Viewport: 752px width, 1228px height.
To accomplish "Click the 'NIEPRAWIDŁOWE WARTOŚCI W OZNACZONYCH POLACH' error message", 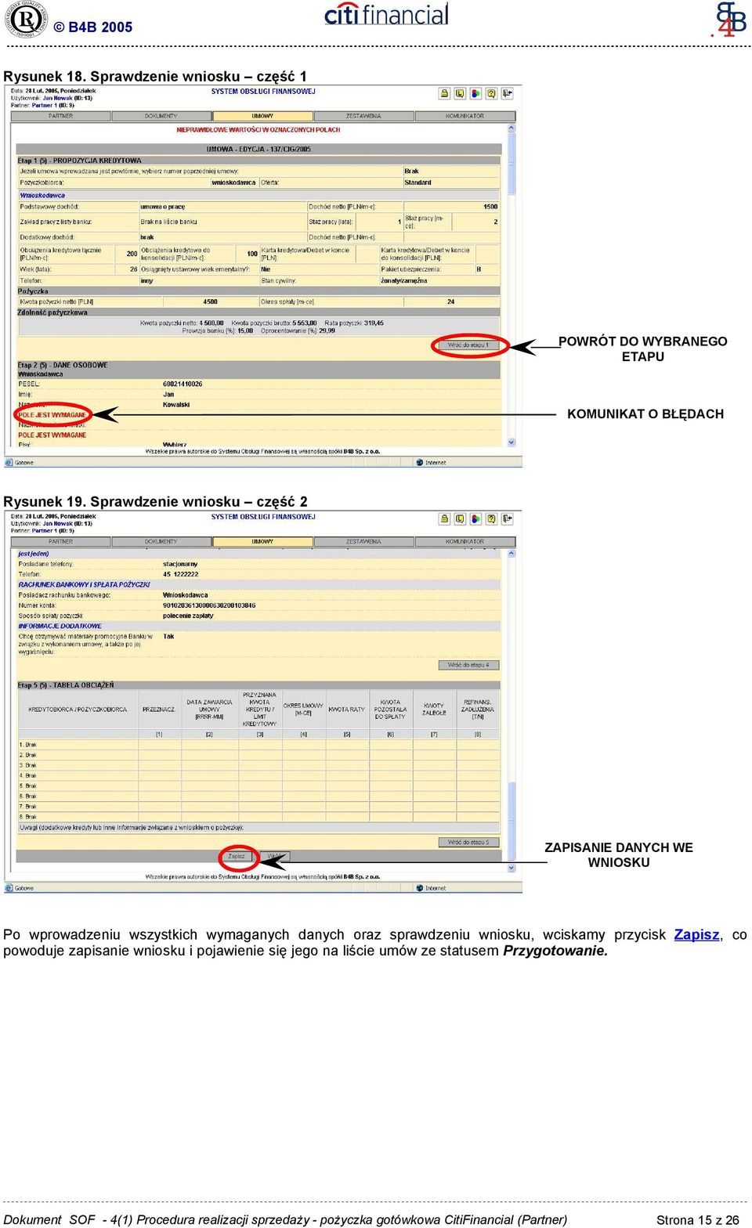I will click(258, 130).
